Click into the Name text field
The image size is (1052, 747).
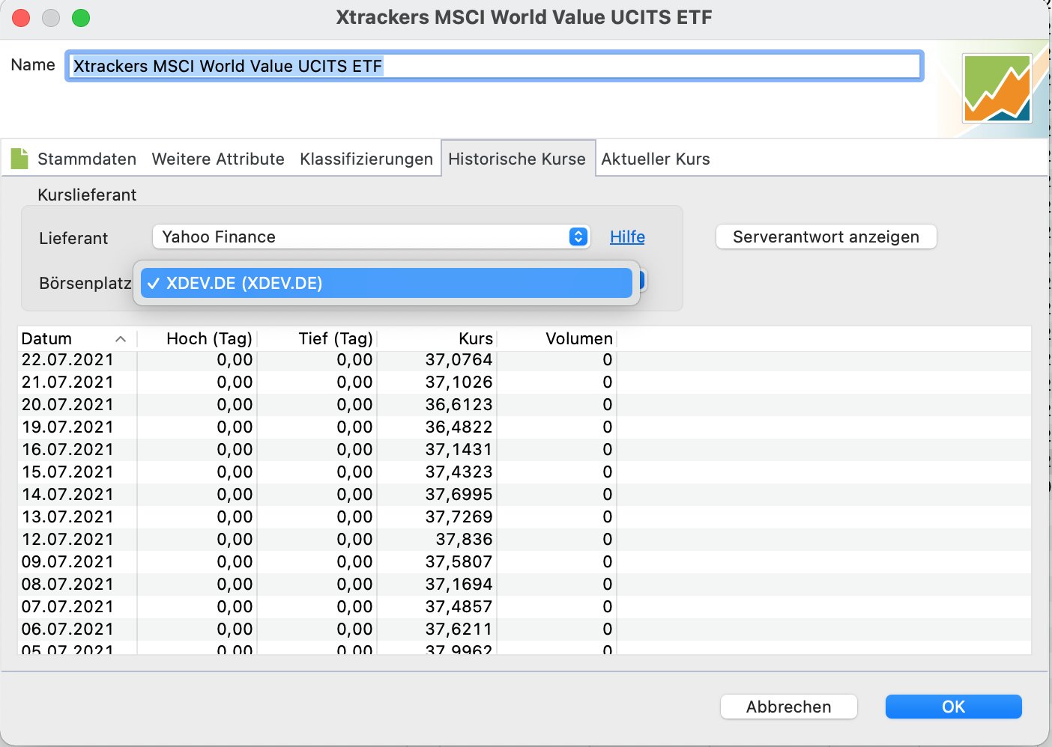495,66
